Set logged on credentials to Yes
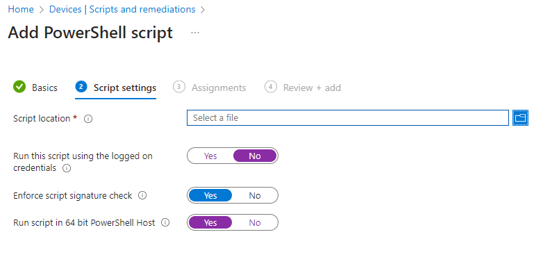Image resolution: width=534 pixels, height=264 pixels. coord(210,156)
